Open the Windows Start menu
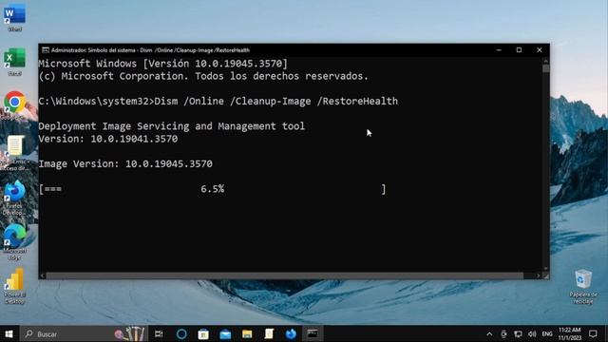The width and height of the screenshot is (608, 342). tap(9, 333)
